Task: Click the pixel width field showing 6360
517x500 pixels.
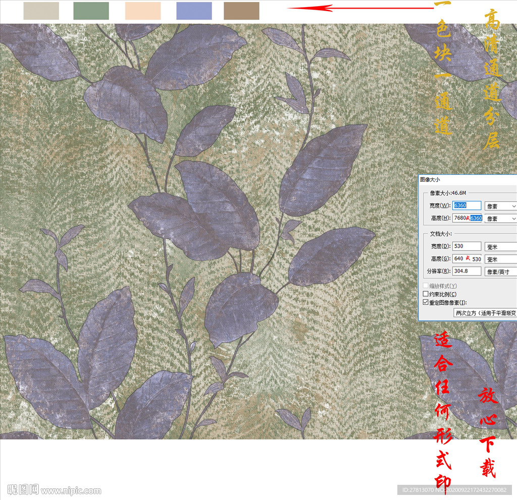Action: [x=467, y=205]
